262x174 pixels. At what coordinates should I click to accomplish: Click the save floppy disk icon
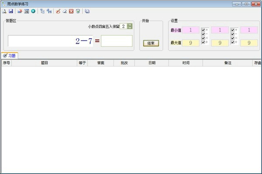10,11
